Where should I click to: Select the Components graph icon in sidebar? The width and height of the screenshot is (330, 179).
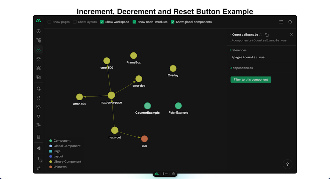(x=38, y=49)
